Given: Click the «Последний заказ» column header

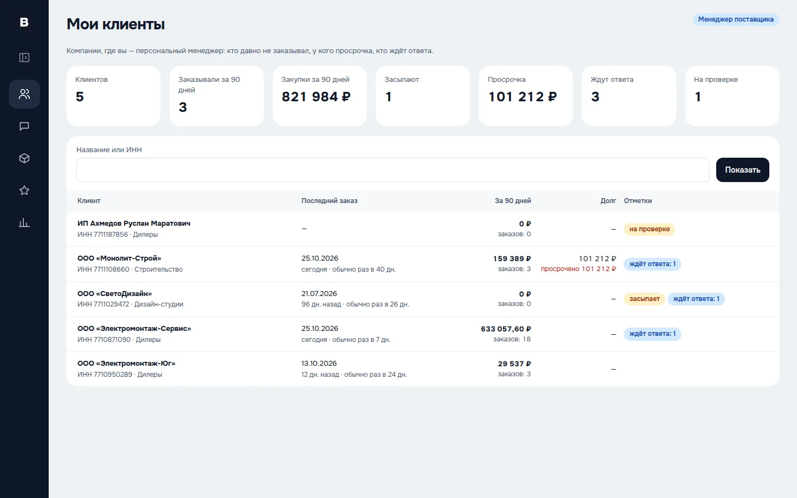Looking at the screenshot, I should coord(329,201).
